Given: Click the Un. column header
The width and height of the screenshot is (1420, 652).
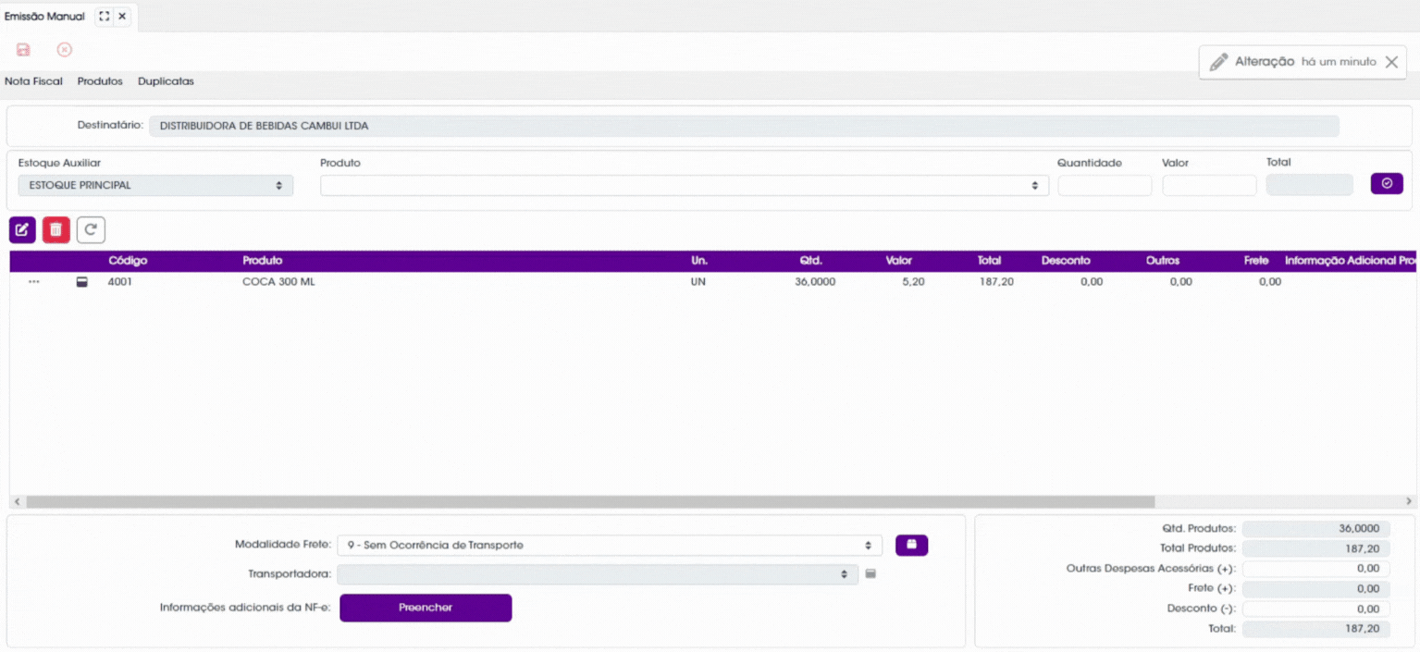Looking at the screenshot, I should 699,261.
